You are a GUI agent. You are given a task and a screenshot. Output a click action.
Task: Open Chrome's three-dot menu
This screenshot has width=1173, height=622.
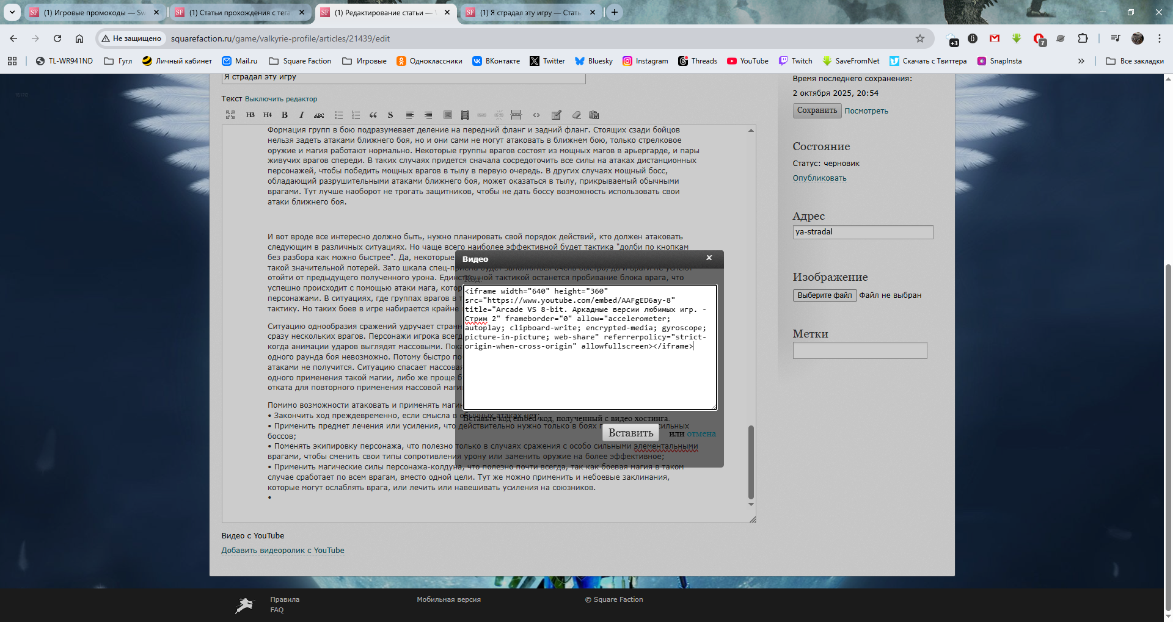[x=1159, y=38]
